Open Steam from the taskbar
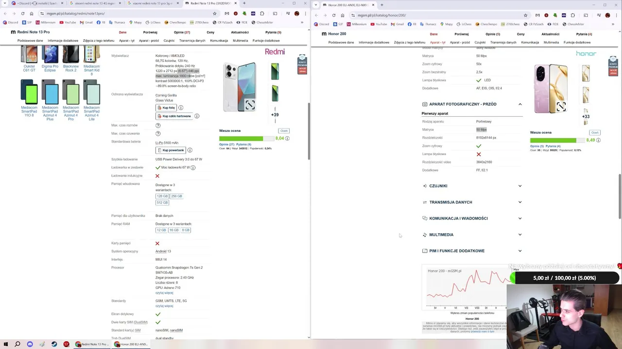 click(54, 344)
